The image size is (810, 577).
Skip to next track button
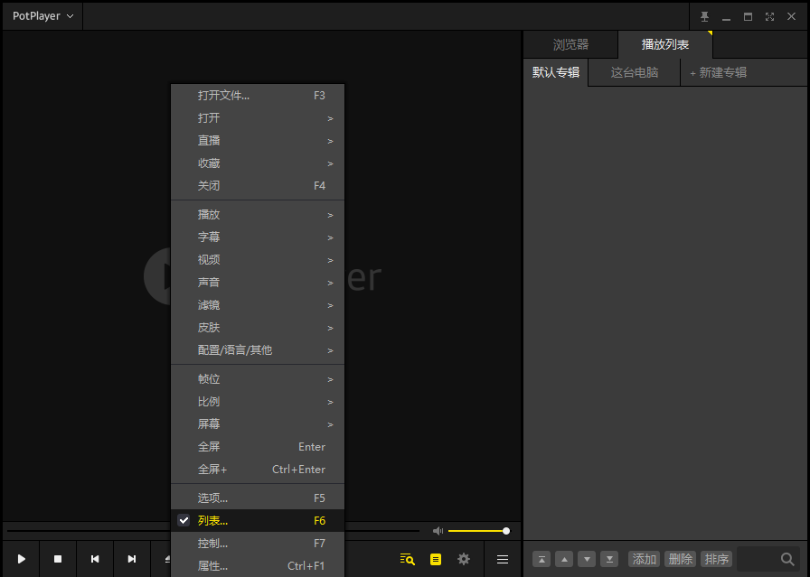[x=132, y=559]
